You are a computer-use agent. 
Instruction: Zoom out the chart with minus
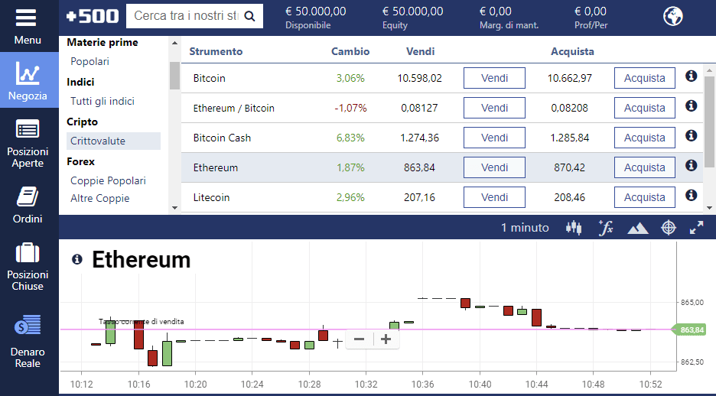pyautogui.click(x=359, y=339)
